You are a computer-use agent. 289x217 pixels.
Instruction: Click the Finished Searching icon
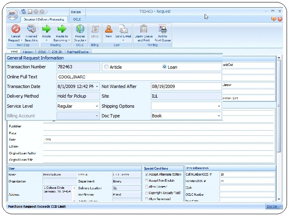click(31, 29)
